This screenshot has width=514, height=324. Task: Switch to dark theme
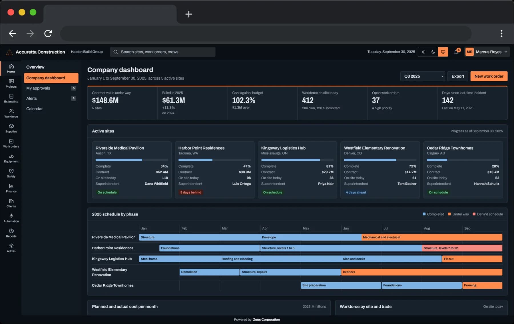pos(433,52)
